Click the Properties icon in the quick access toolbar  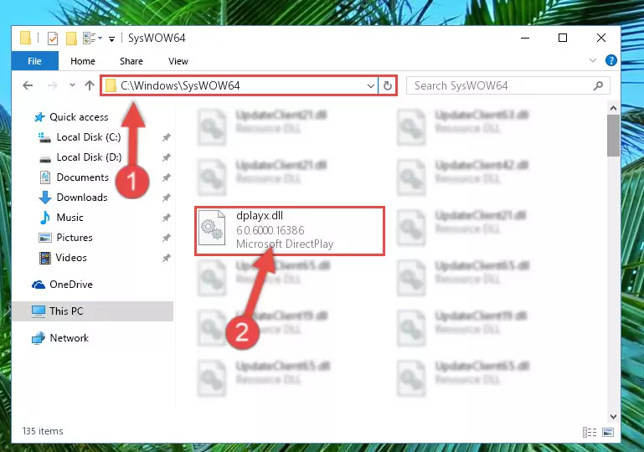53,39
